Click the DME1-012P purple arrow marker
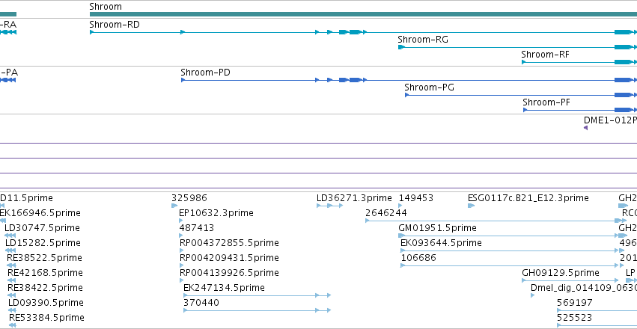The width and height of the screenshot is (637, 329). pyautogui.click(x=585, y=128)
